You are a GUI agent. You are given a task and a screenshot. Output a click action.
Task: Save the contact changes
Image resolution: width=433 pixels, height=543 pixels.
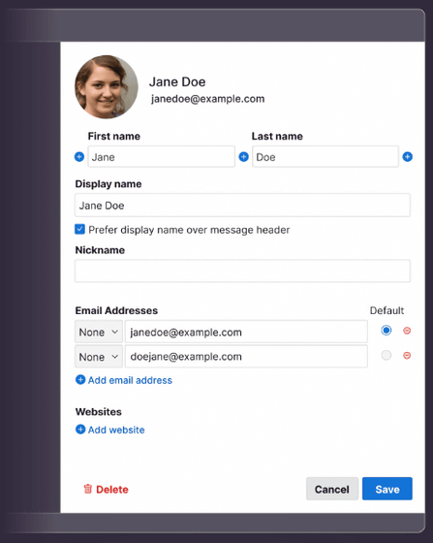[387, 489]
